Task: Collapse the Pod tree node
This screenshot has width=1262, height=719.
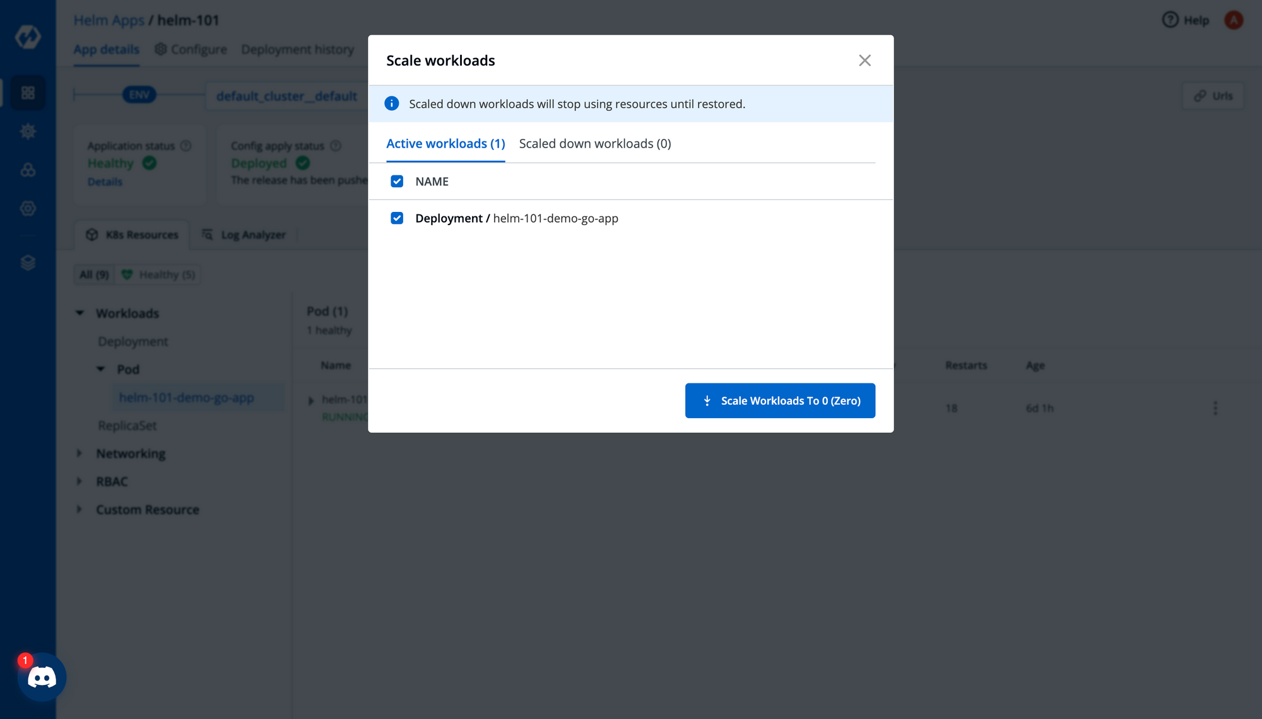Action: pos(101,369)
